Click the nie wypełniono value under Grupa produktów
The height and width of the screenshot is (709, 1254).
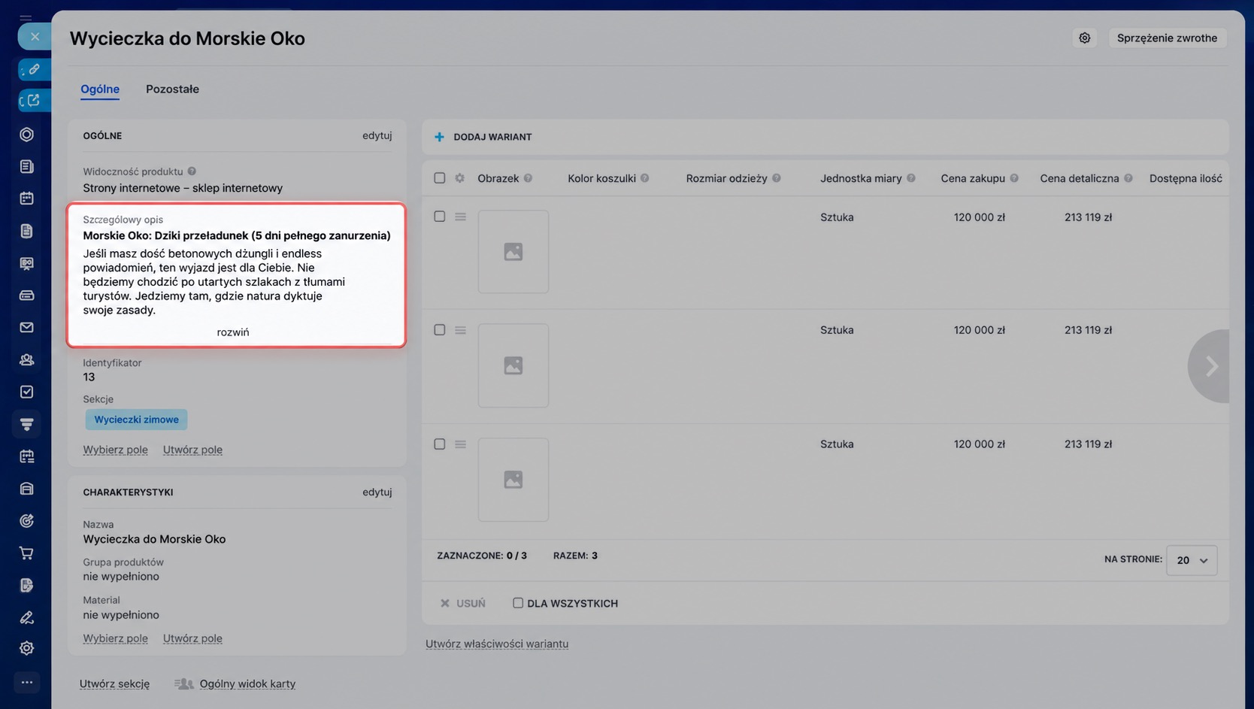121,577
